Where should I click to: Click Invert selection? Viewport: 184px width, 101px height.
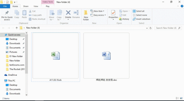(x=142, y=19)
